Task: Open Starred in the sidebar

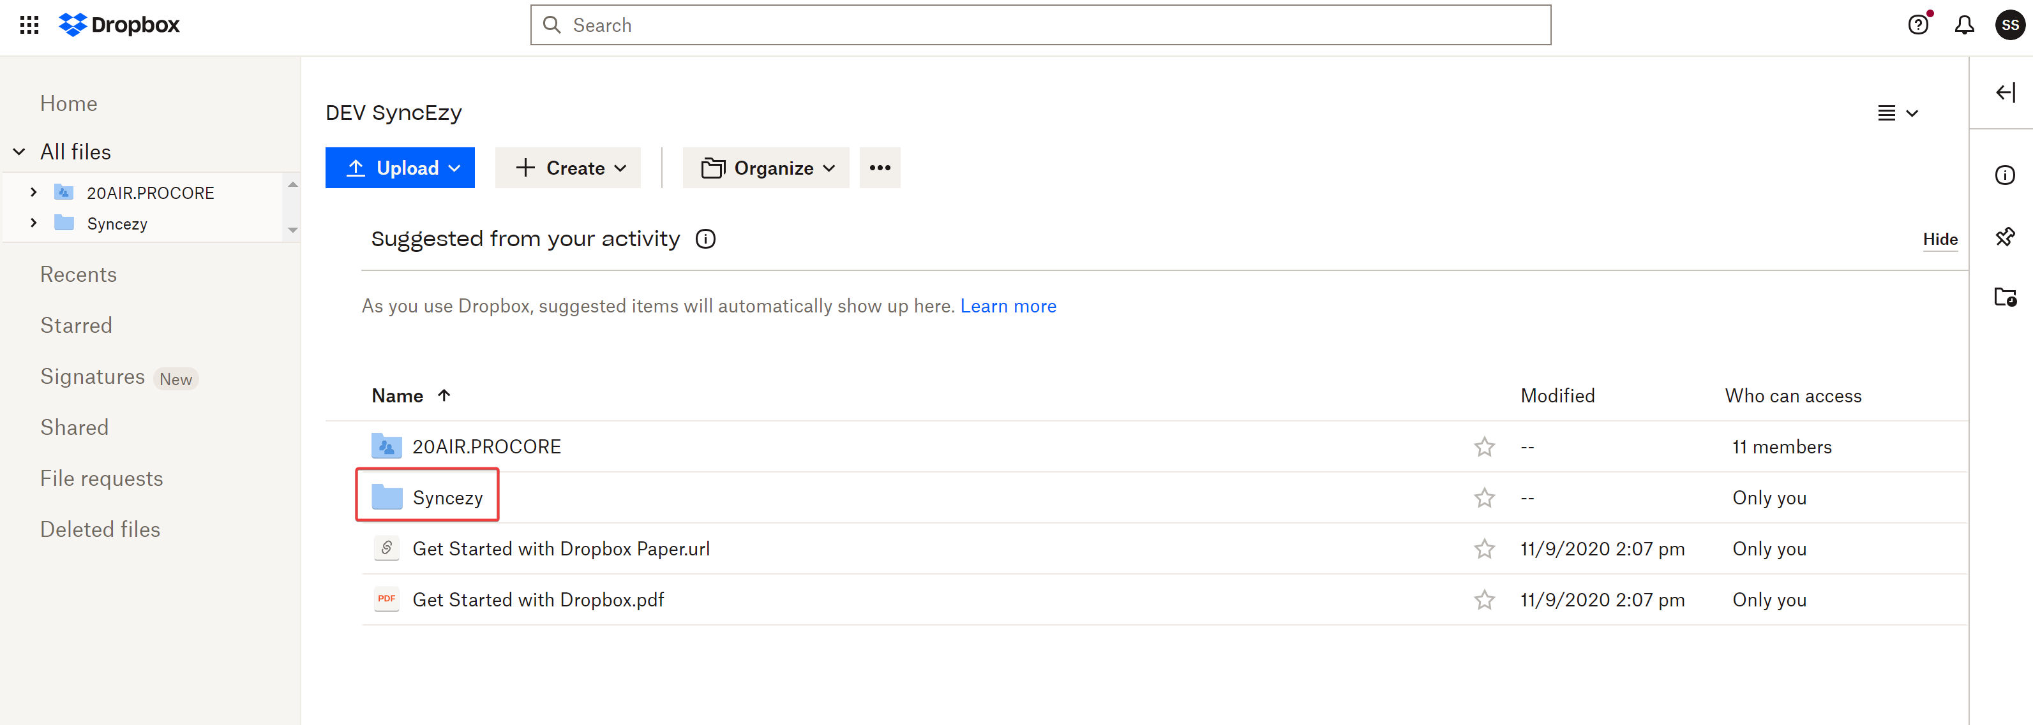Action: tap(76, 325)
